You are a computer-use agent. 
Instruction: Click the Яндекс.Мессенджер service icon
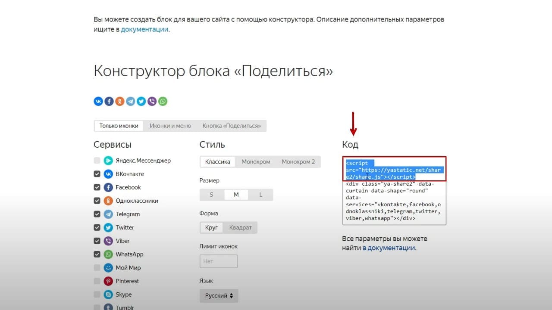pos(108,161)
